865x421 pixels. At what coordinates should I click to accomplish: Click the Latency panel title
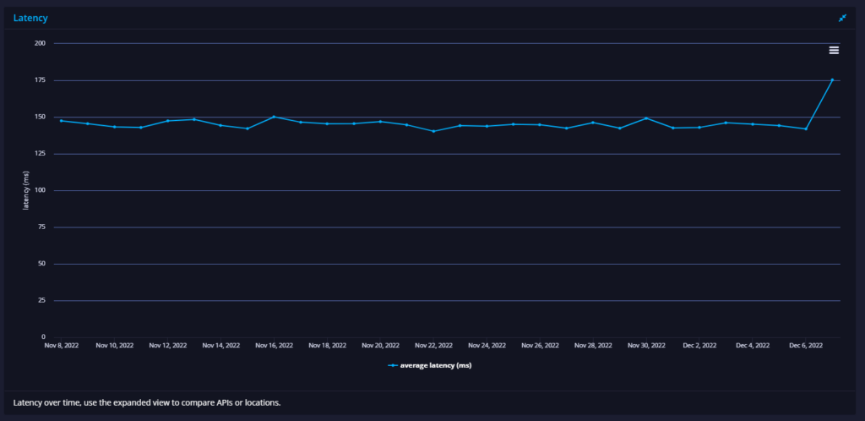30,19
